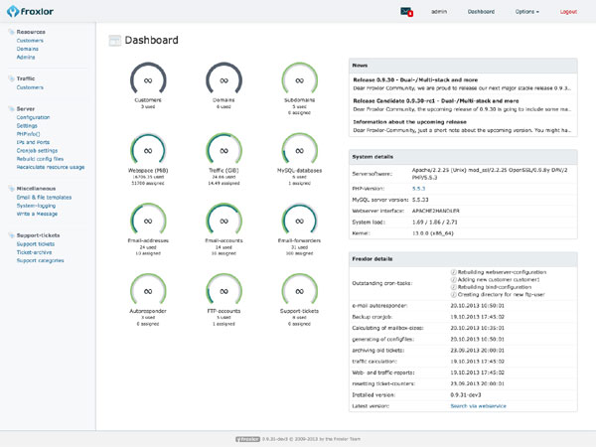
Task: Click the Email-addresses gauge
Action: pyautogui.click(x=148, y=221)
